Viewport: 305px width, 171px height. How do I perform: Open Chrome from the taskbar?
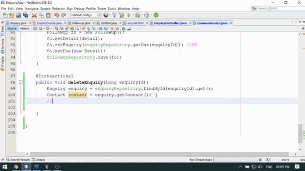pyautogui.click(x=16, y=167)
